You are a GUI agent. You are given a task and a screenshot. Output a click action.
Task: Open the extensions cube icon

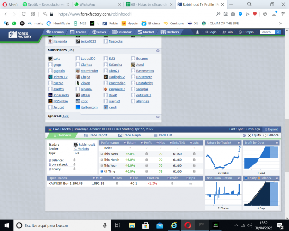click(265, 14)
